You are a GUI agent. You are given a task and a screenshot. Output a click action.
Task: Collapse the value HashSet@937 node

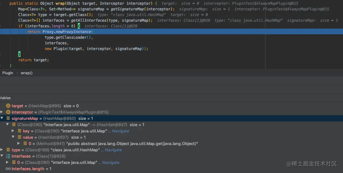point(13,137)
